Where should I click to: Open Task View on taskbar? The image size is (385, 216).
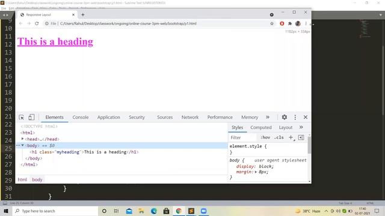pyautogui.click(x=116, y=211)
